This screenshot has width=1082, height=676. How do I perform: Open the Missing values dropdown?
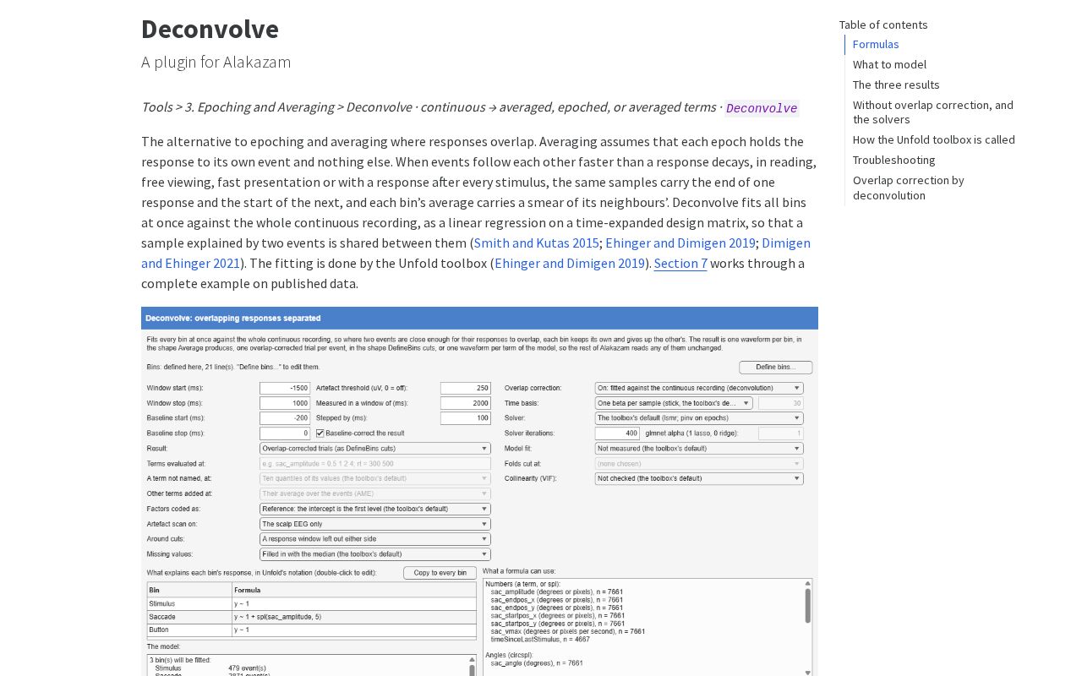coord(375,554)
